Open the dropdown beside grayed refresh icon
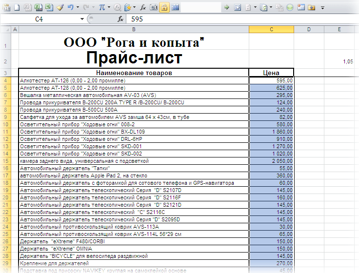 (255, 7)
